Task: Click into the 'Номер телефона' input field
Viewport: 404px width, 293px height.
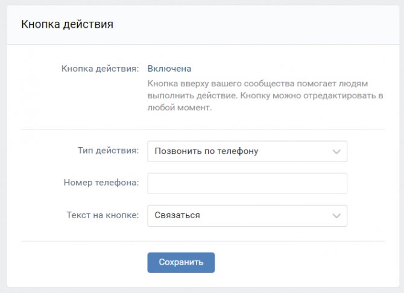Action: point(247,183)
